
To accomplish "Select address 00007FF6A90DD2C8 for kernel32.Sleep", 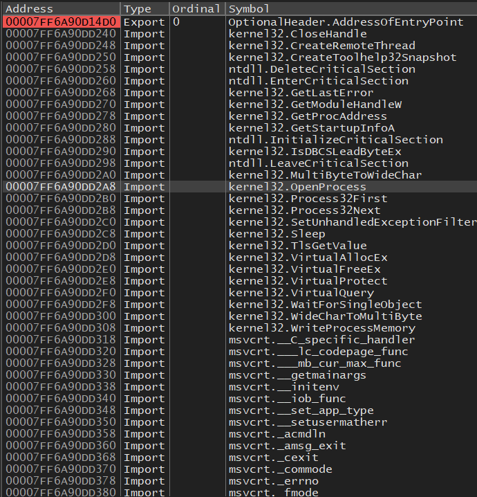I will click(x=61, y=234).
